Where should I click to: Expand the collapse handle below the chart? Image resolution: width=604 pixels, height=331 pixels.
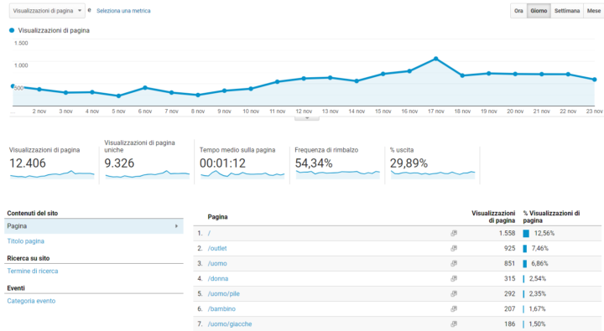point(307,118)
